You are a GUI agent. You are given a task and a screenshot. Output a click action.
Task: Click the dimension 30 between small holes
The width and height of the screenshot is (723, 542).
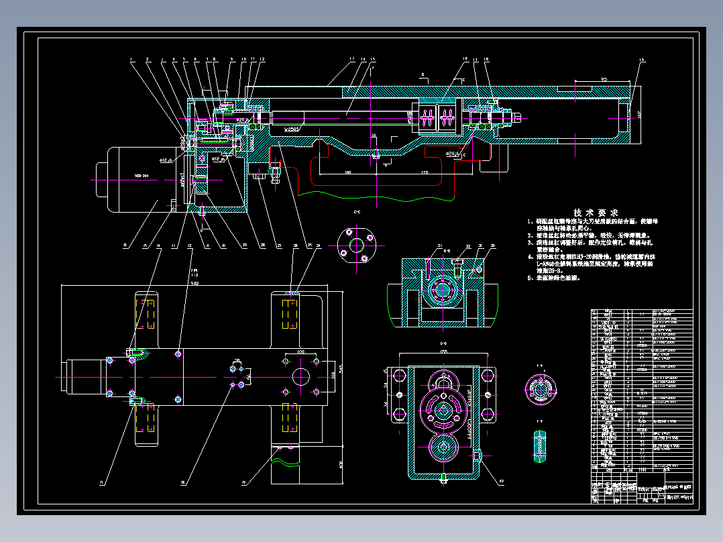click(237, 361)
